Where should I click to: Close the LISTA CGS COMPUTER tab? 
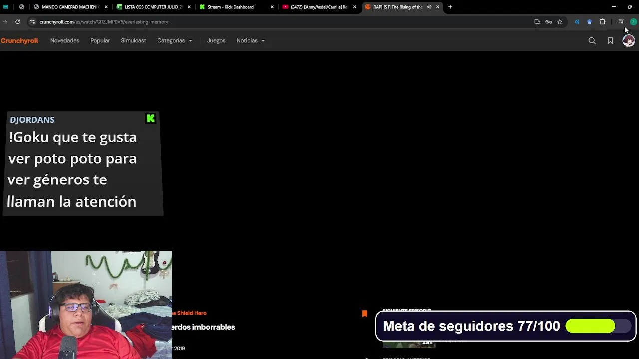tap(189, 7)
